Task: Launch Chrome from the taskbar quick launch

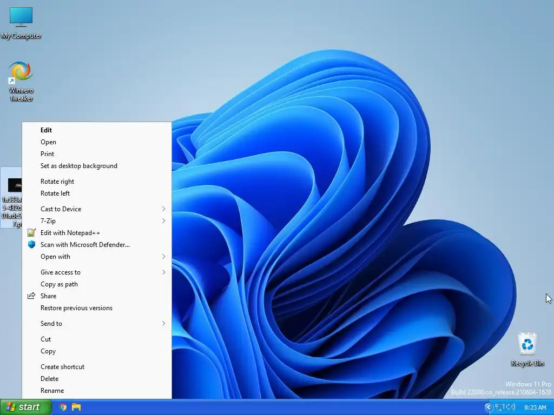Action: 63,407
